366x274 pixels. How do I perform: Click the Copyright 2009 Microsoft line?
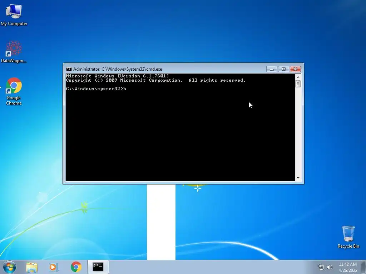(x=156, y=80)
